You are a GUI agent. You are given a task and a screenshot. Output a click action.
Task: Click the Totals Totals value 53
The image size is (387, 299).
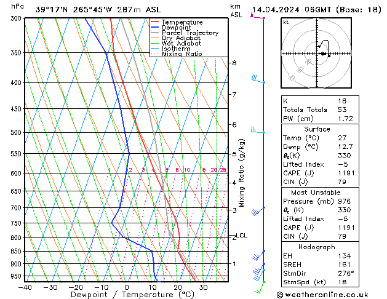tap(342, 110)
